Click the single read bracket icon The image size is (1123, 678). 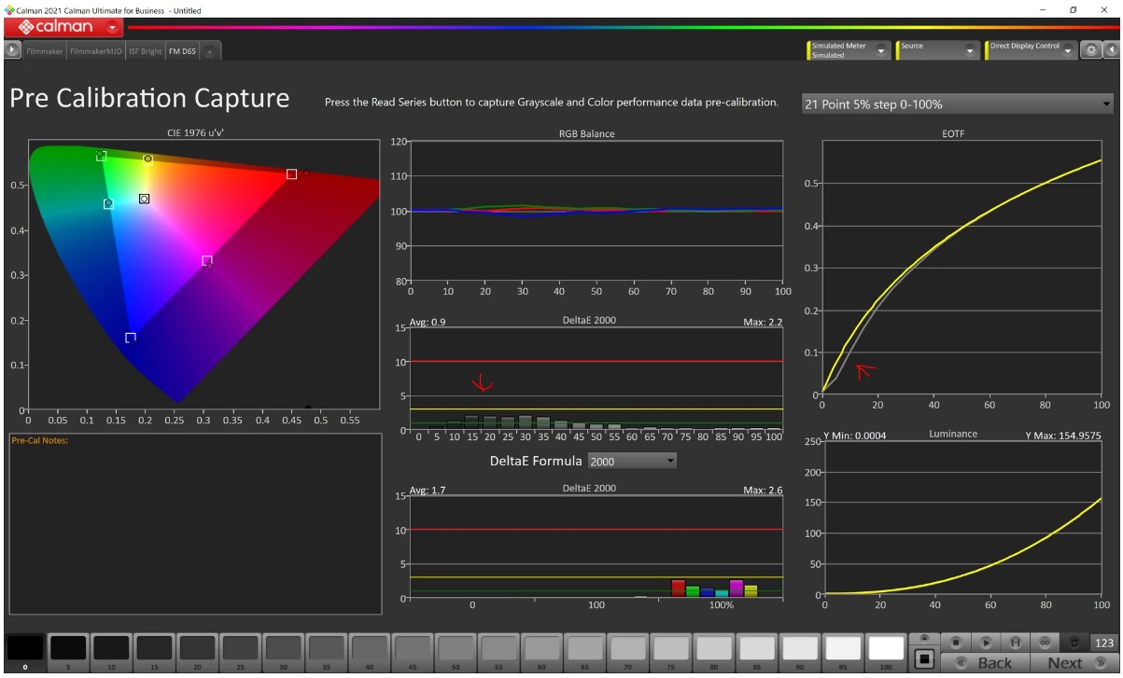[x=1015, y=642]
